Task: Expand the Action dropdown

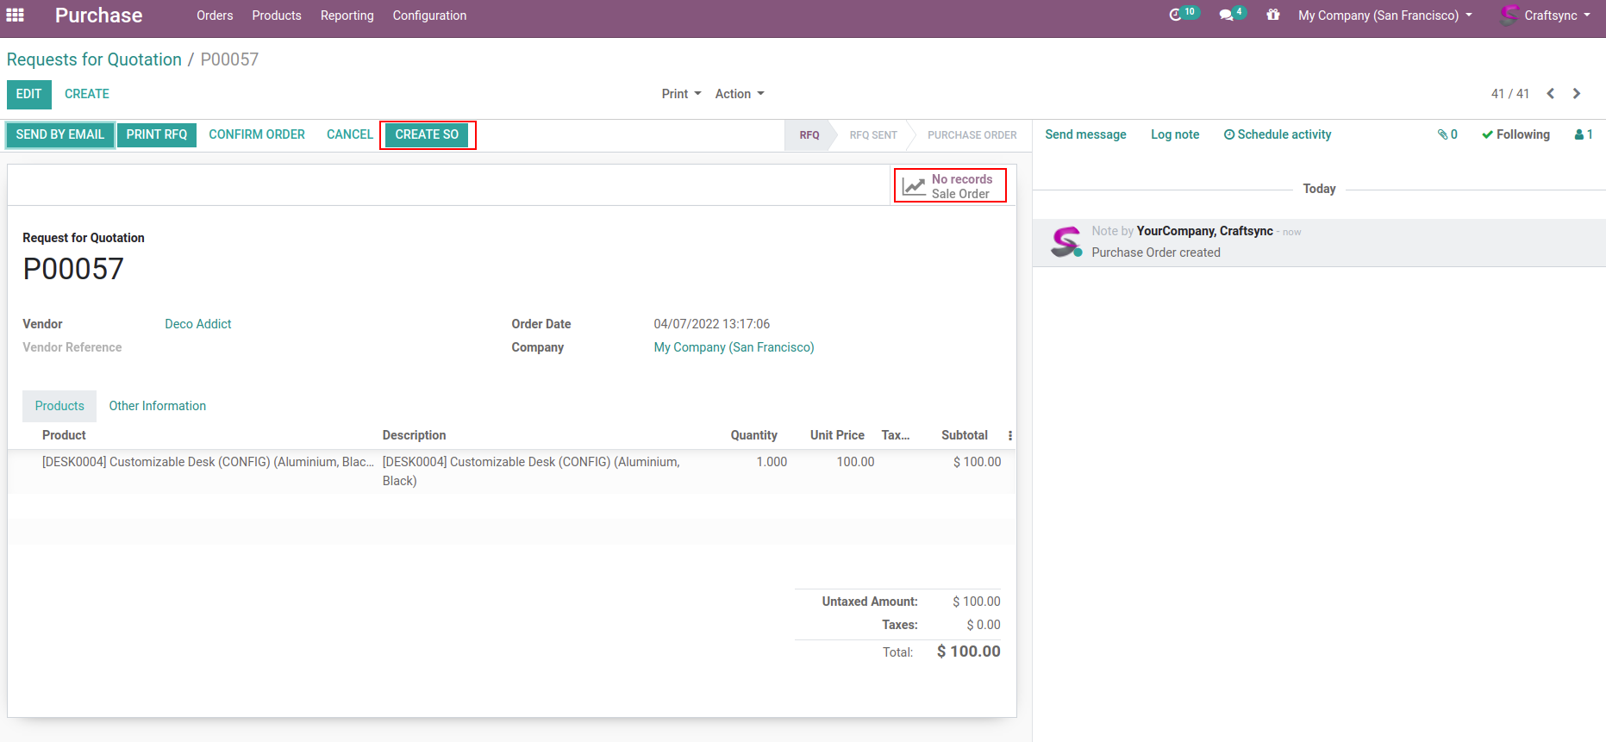Action: (739, 94)
